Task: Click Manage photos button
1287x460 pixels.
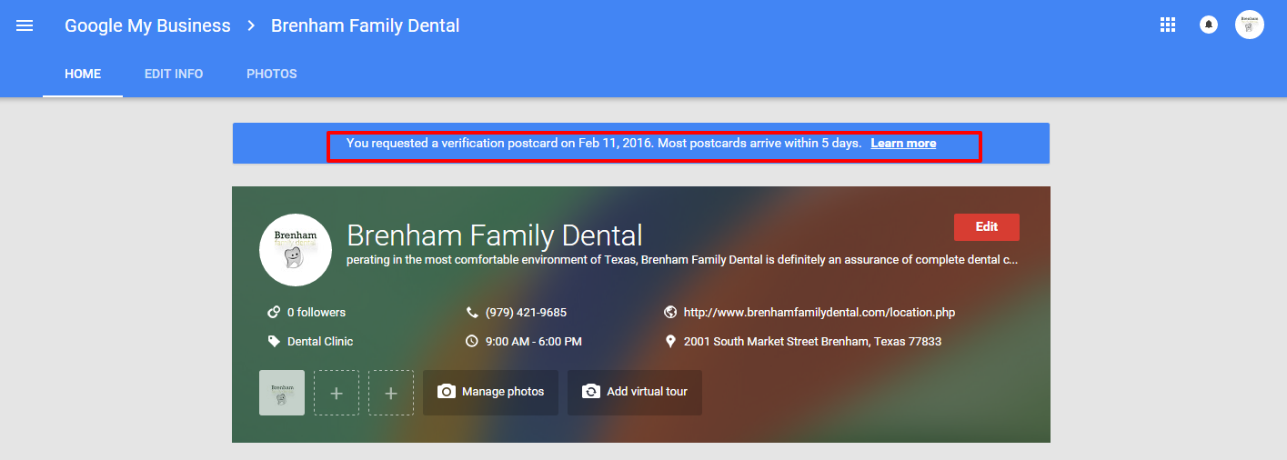Action: coord(490,392)
